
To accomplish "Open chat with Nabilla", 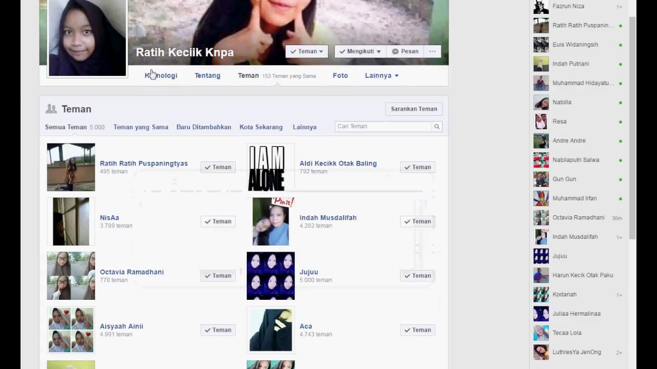I will [578, 102].
